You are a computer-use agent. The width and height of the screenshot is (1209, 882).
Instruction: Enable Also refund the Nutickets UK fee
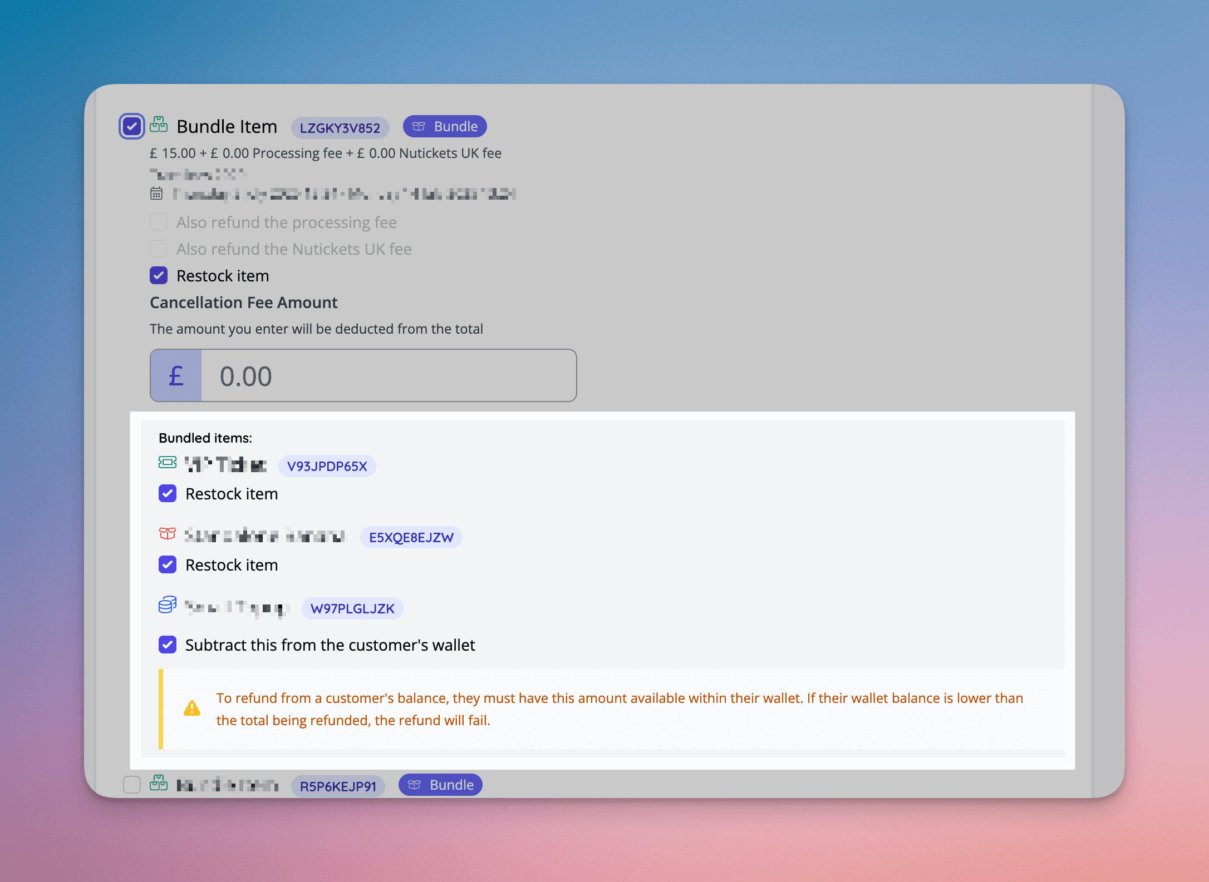click(x=159, y=248)
